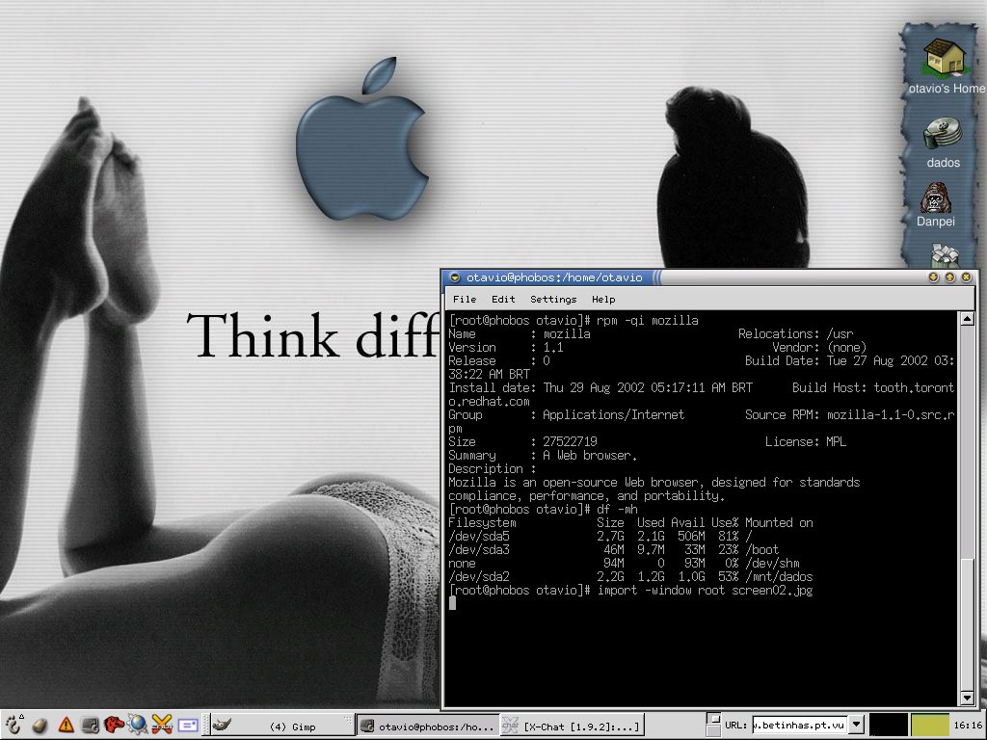Open the terminal File menu
Image resolution: width=987 pixels, height=740 pixels.
465,300
